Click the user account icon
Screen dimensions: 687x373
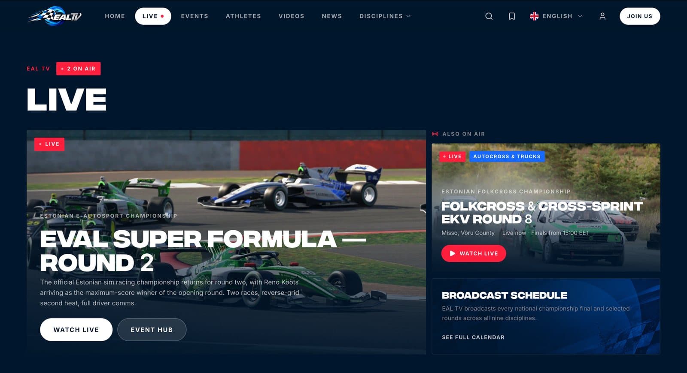click(x=602, y=16)
